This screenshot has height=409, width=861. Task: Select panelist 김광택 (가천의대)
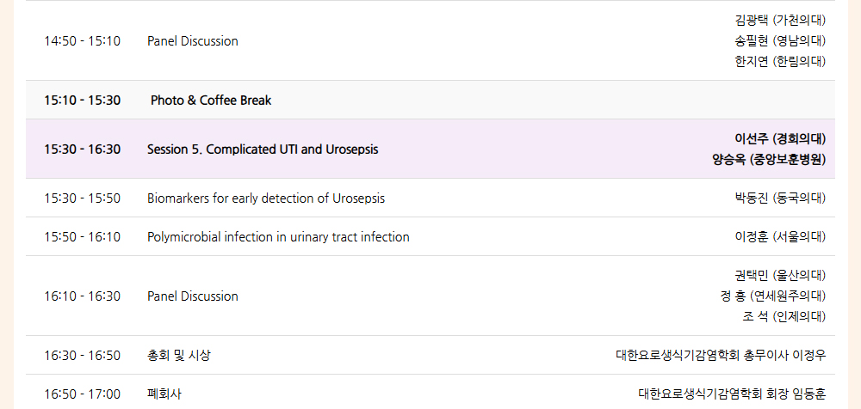[x=780, y=21]
